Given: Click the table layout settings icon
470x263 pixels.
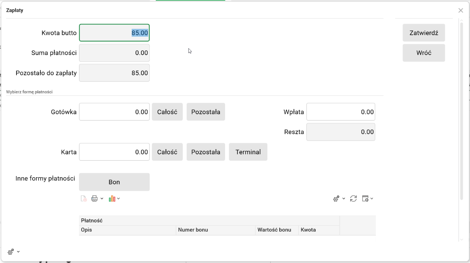Looking at the screenshot, I should pos(366,199).
